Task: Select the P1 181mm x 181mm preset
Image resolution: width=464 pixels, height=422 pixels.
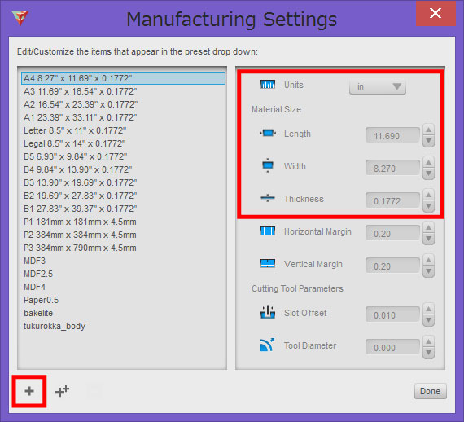Action: click(123, 222)
